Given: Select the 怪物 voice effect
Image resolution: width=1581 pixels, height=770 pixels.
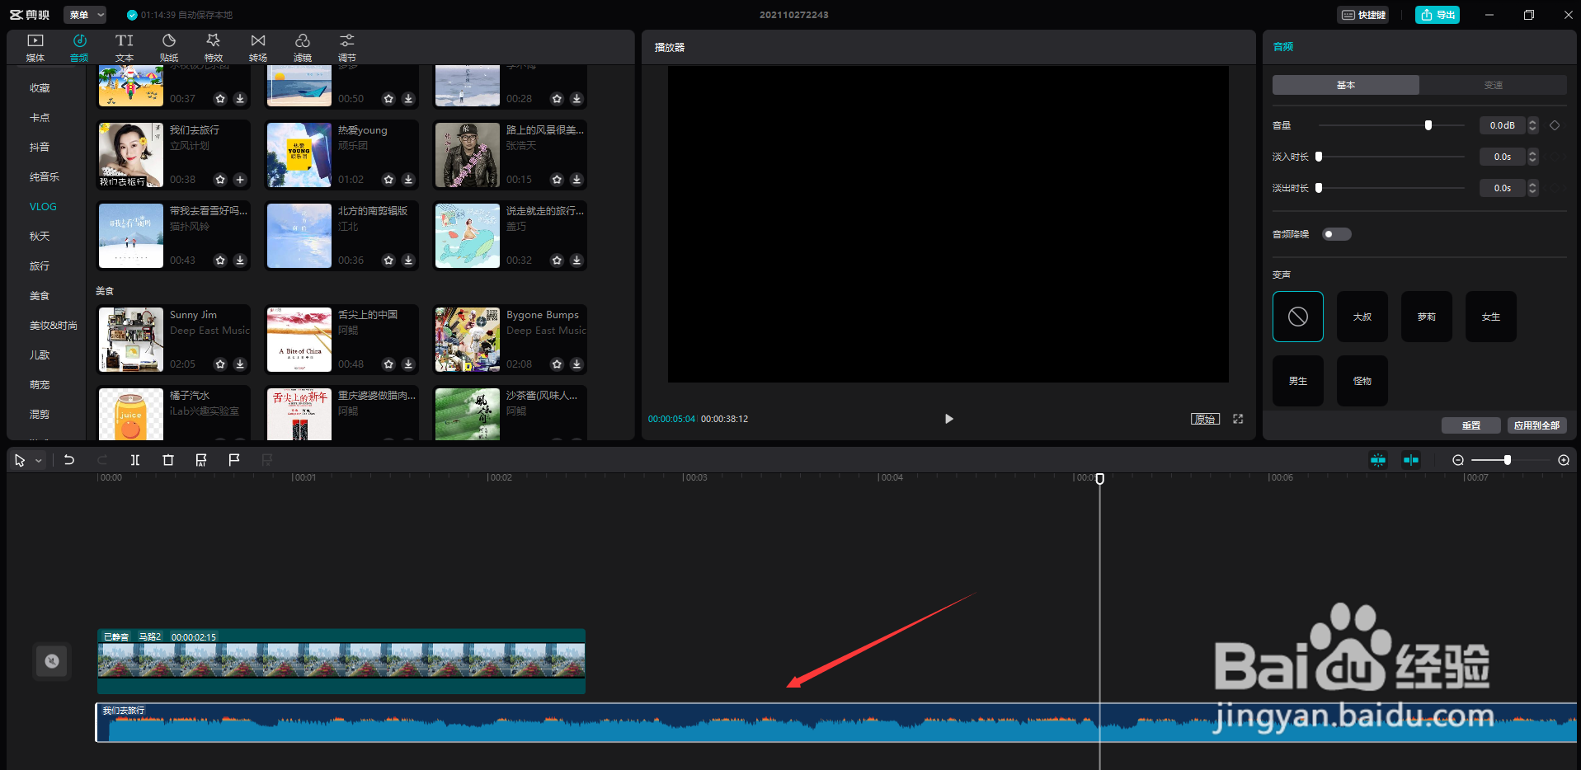Looking at the screenshot, I should coord(1362,381).
